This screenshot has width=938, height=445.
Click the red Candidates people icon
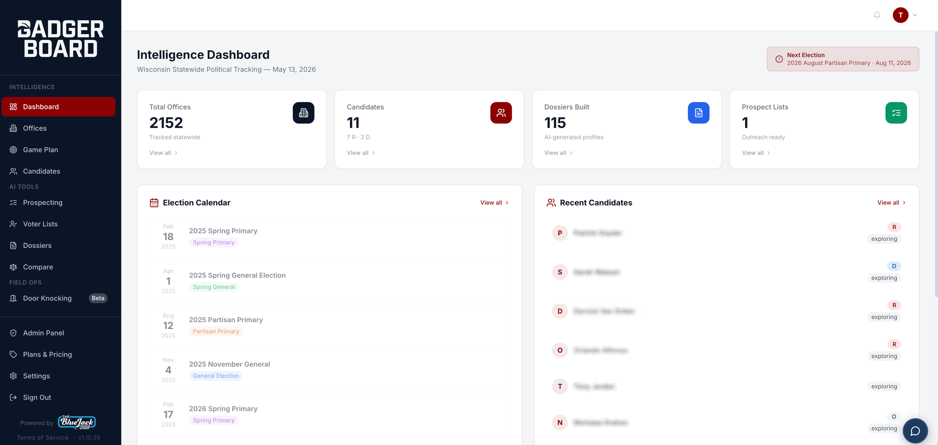(501, 113)
